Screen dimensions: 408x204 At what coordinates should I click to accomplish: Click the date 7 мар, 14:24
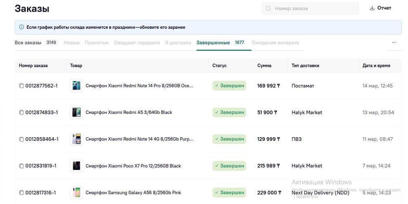[x=377, y=166]
